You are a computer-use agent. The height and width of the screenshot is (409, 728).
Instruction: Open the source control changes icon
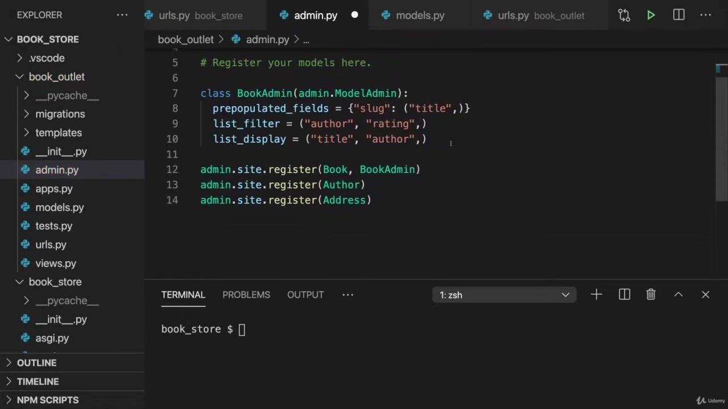tap(624, 15)
